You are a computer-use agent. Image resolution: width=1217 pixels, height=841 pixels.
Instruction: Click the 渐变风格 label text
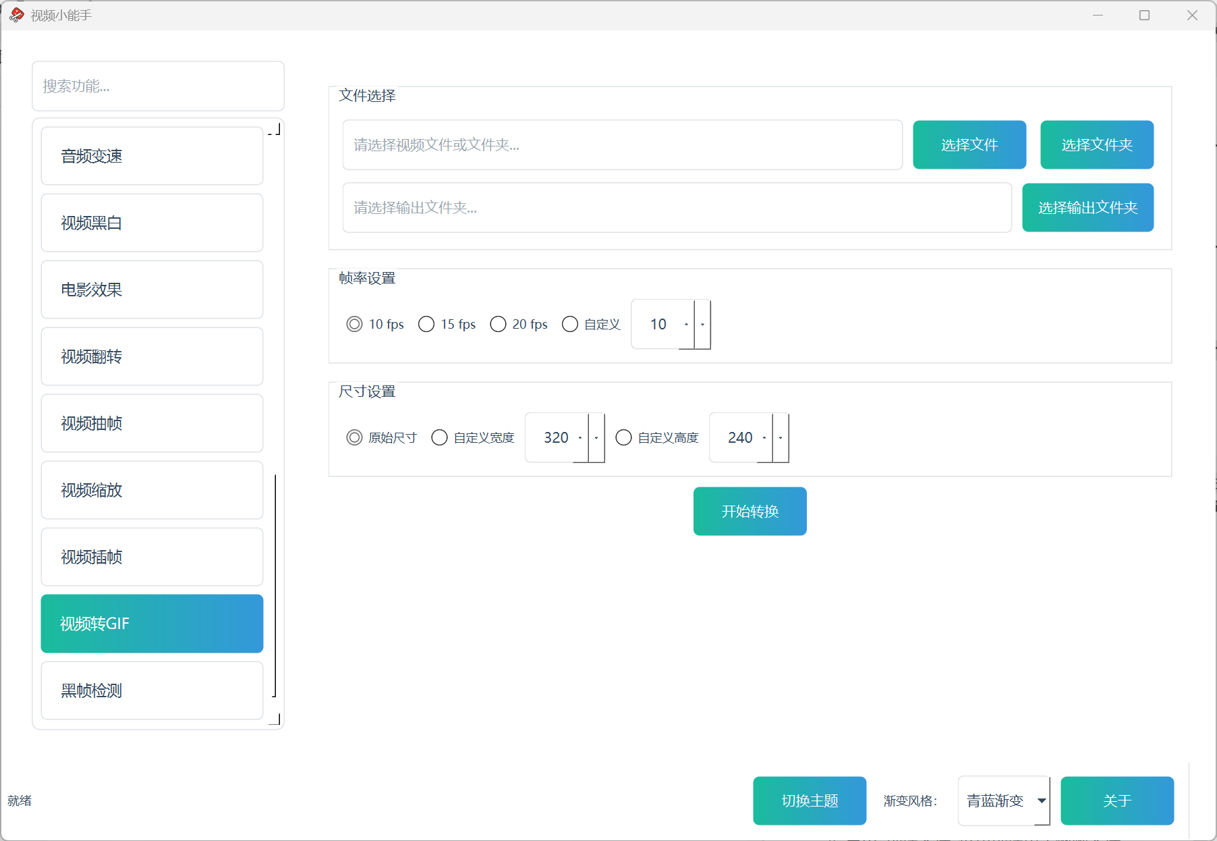click(910, 801)
